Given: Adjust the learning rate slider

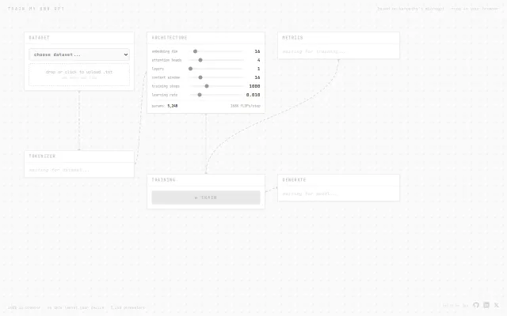Looking at the screenshot, I should click(x=216, y=95).
